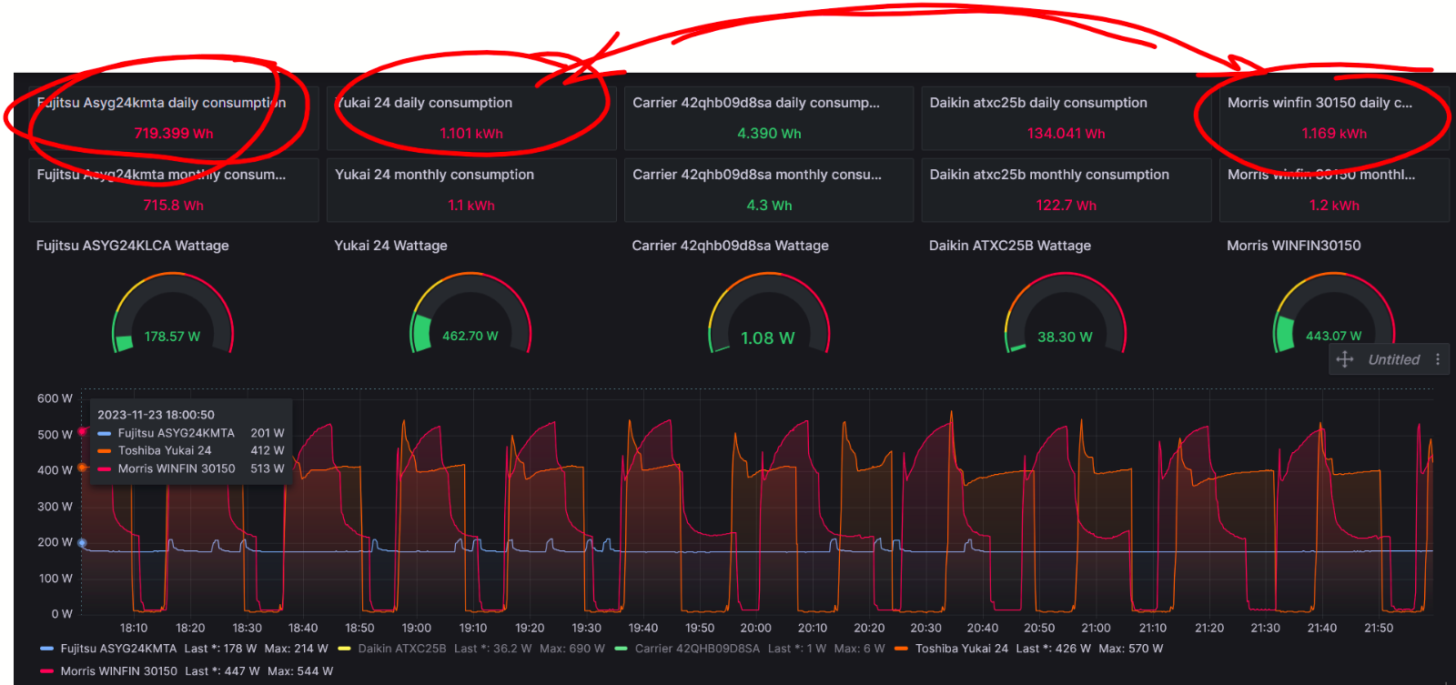Click the 715.8 Wh monthly value

[x=173, y=206]
